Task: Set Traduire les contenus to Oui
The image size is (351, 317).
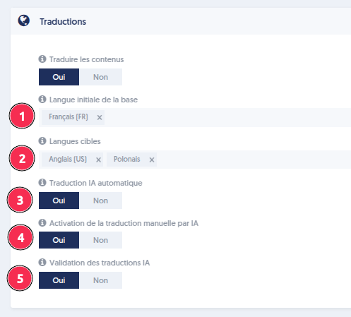Action: tap(59, 77)
